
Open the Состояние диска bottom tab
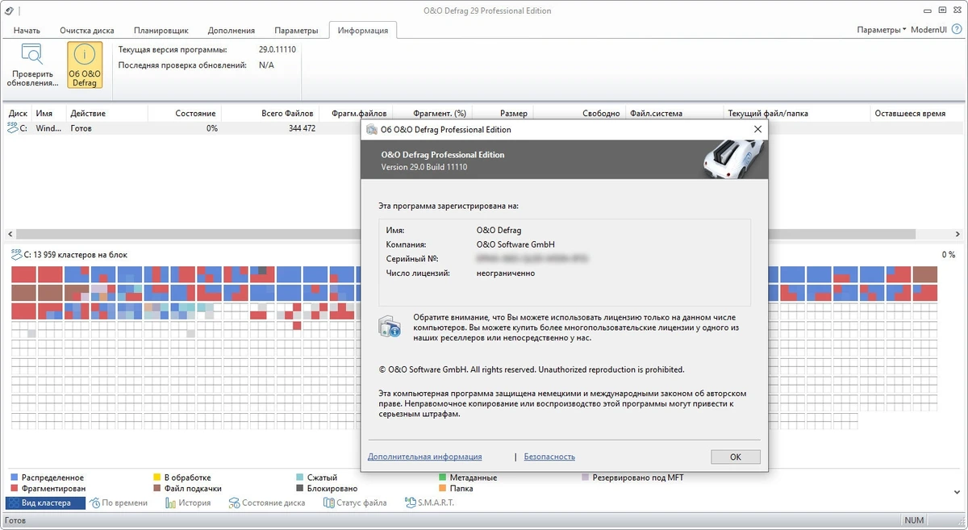click(x=266, y=503)
